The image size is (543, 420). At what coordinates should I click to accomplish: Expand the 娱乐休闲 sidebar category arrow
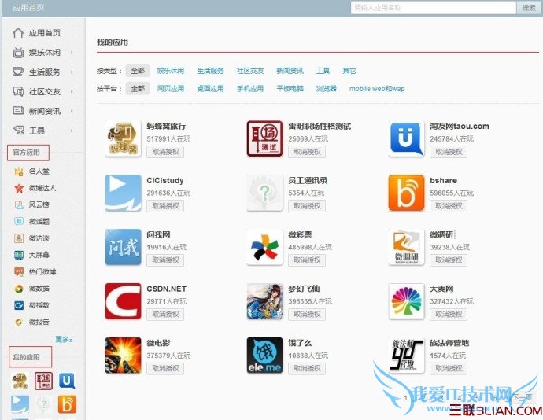point(72,53)
